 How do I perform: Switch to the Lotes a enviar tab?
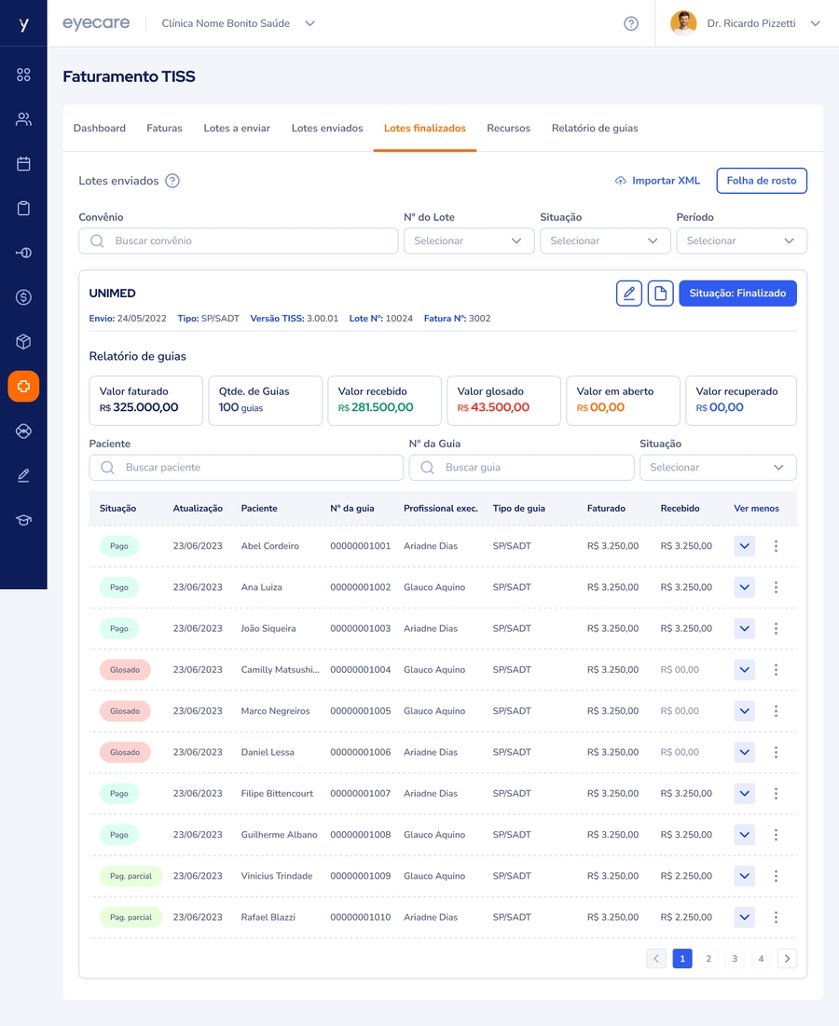click(x=237, y=129)
